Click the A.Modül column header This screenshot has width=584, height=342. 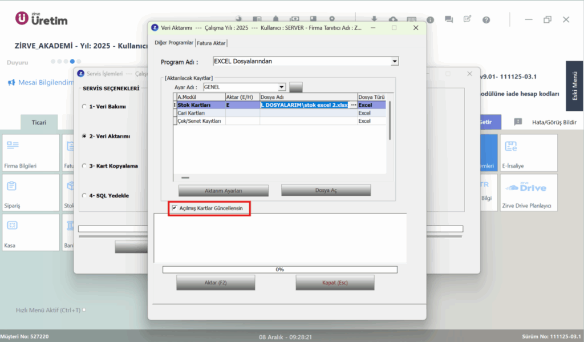201,97
